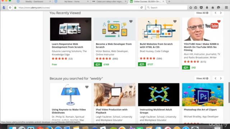Viewport: 230px width, 129px height.
Task: Toggle wishlist heart on Become a Web Developer
Action: [x=131, y=21]
